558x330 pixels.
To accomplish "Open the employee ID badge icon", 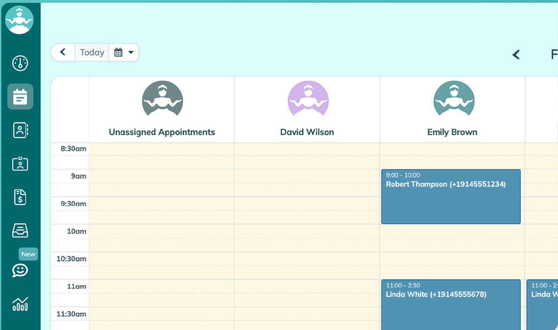I will tap(20, 163).
